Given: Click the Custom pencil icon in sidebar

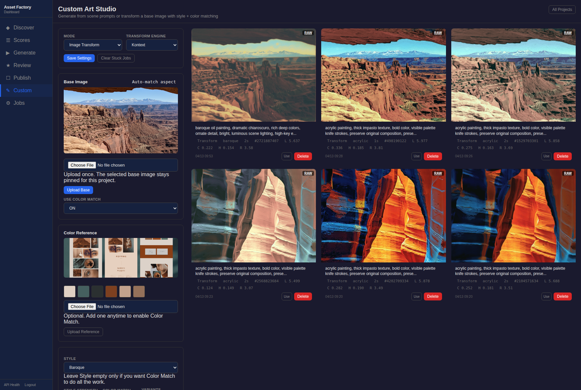Looking at the screenshot, I should pos(8,91).
